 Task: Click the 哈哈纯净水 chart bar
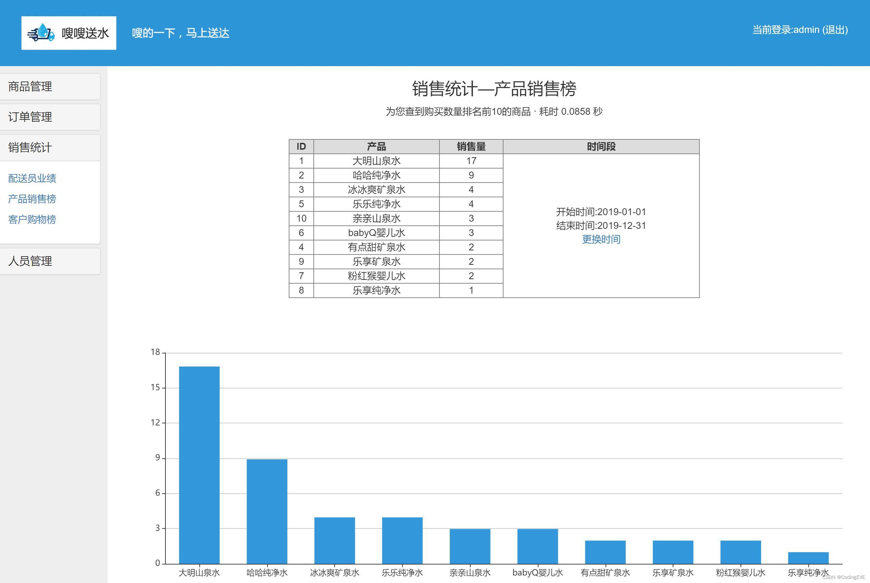coord(267,511)
